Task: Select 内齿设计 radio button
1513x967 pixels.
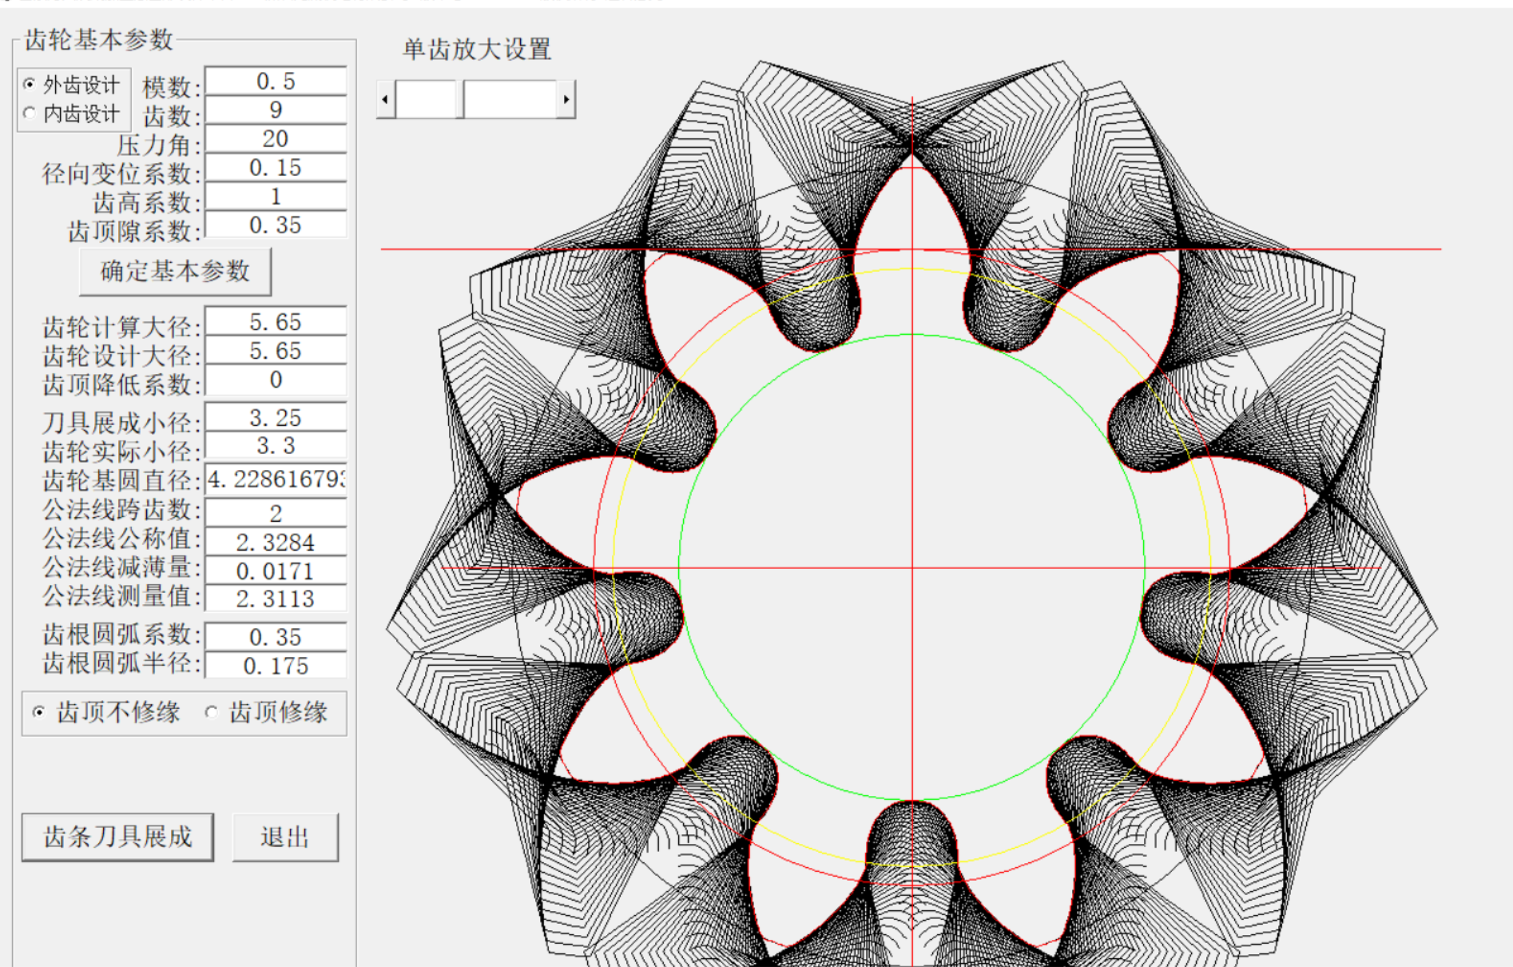Action: pyautogui.click(x=72, y=113)
